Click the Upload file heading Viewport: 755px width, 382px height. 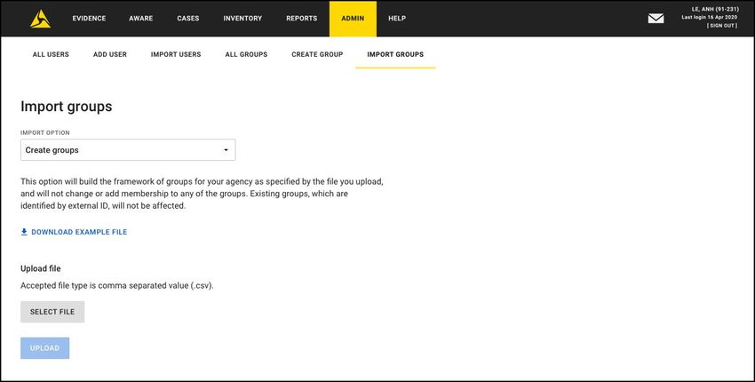coord(41,268)
